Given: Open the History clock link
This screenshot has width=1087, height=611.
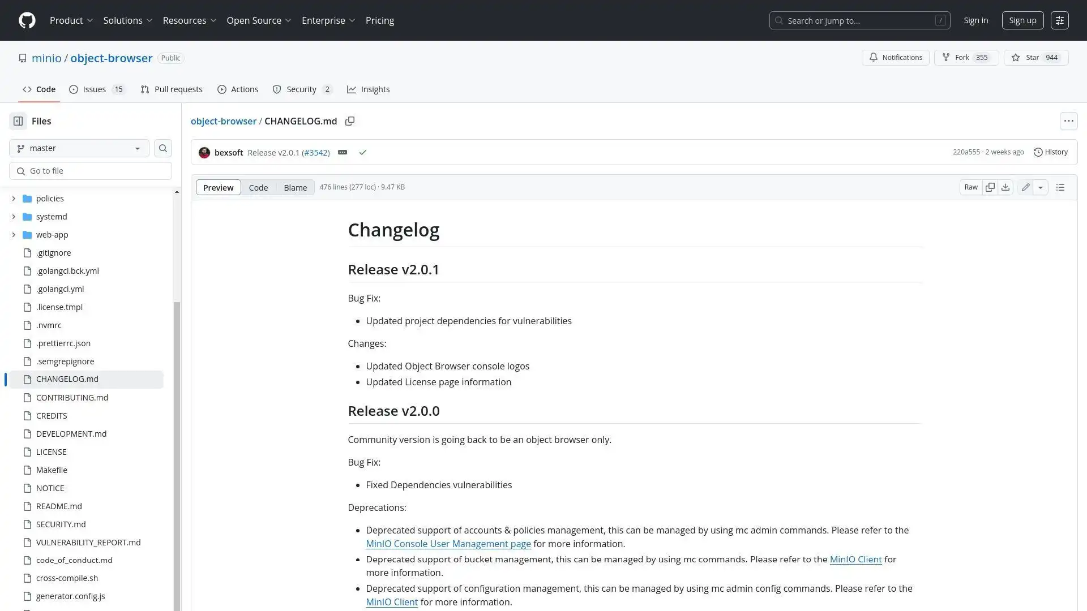Looking at the screenshot, I should tap(1050, 152).
